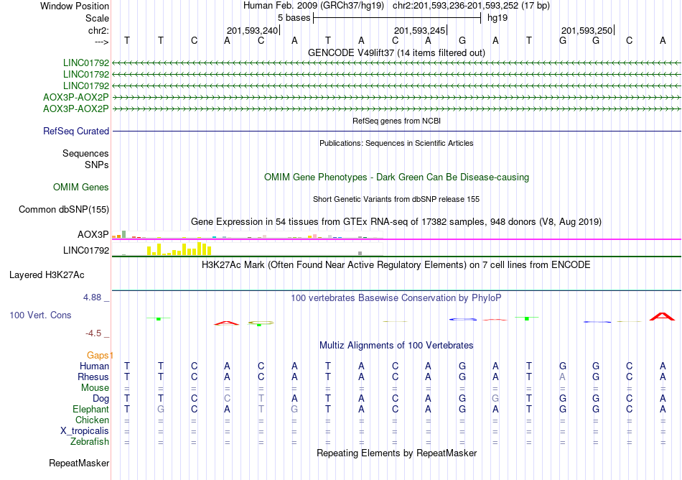
Task: Open Publications: Sequences in Scientific Articles title
Action: (396, 143)
